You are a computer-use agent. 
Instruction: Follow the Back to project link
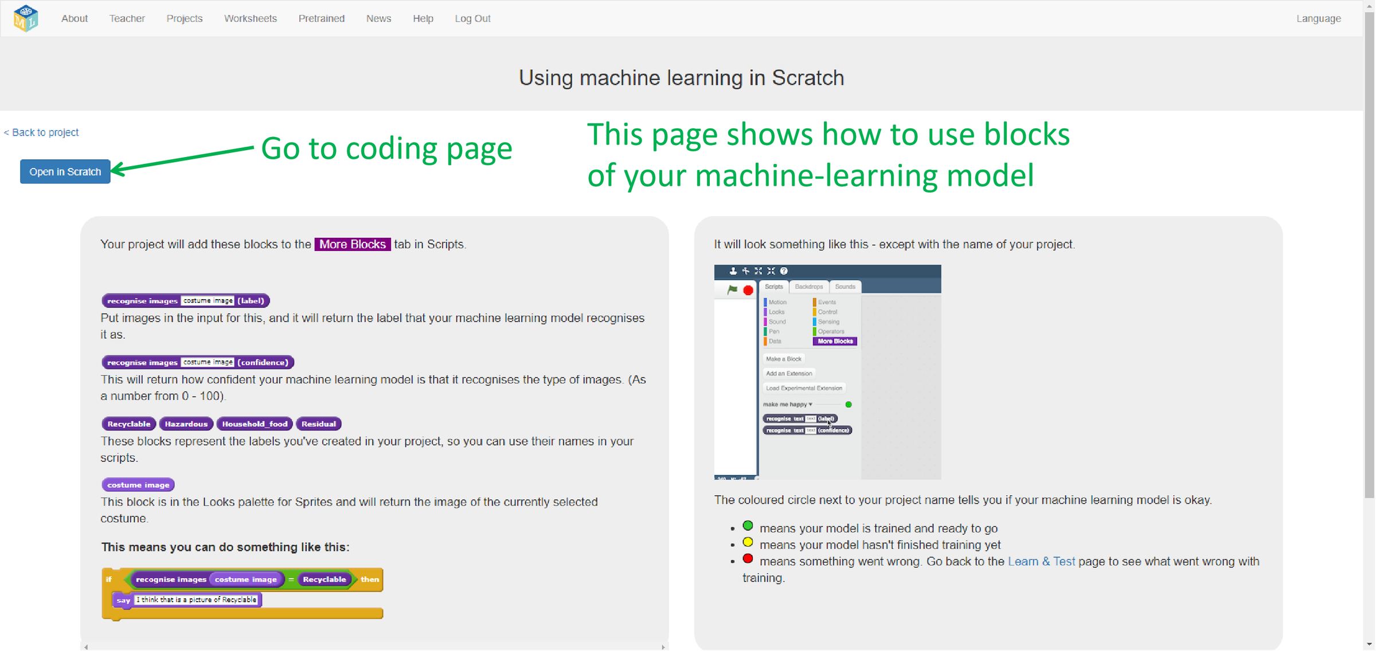pyautogui.click(x=41, y=132)
